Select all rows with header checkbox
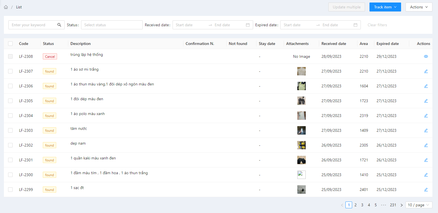 coord(10,44)
